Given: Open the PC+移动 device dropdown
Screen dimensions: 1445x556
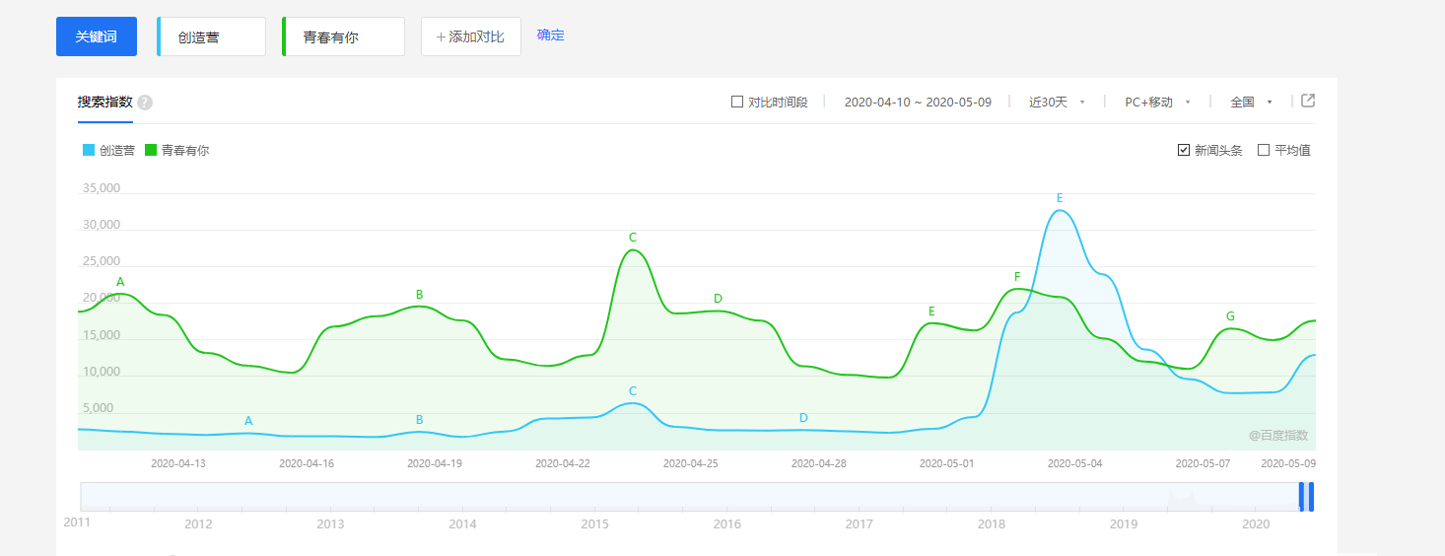Looking at the screenshot, I should click(1157, 102).
